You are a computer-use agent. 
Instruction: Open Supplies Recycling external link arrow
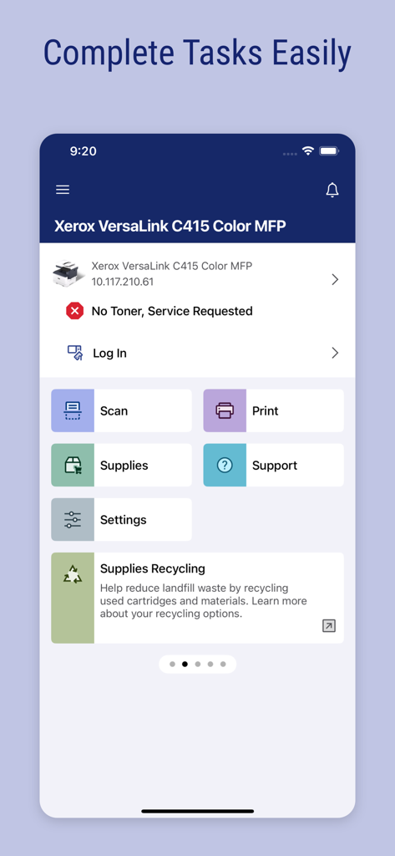(329, 626)
